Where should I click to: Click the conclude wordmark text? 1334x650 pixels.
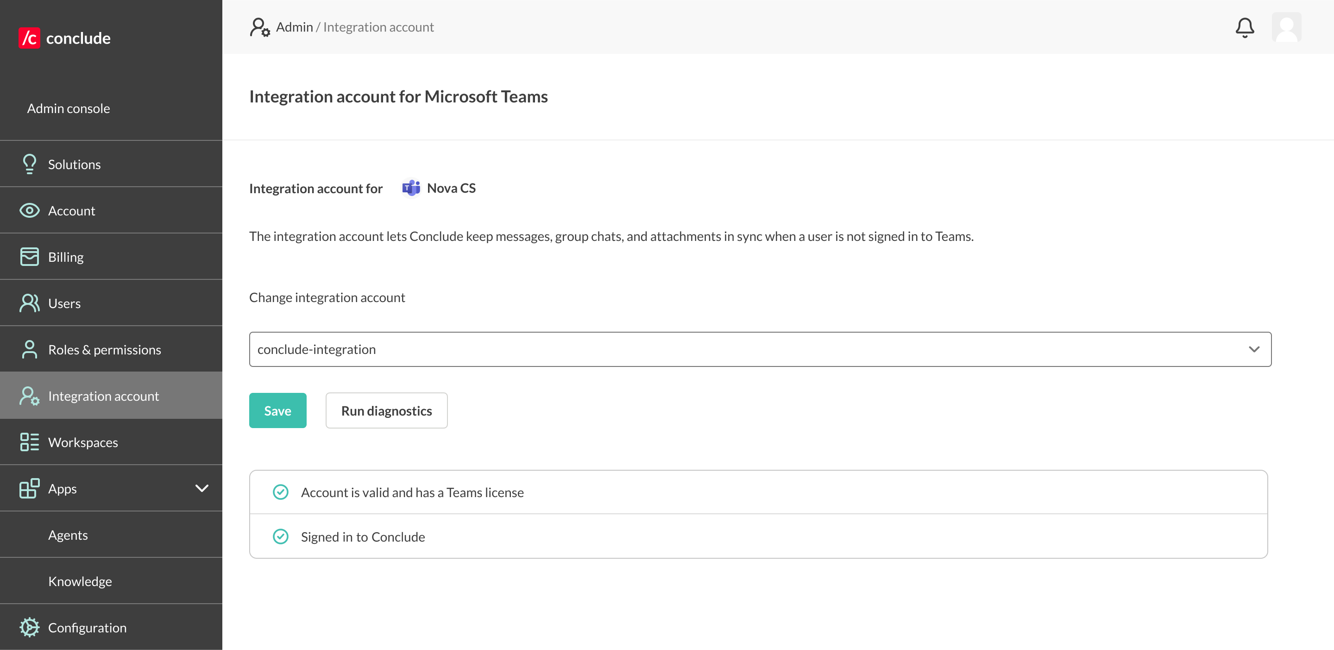(78, 38)
